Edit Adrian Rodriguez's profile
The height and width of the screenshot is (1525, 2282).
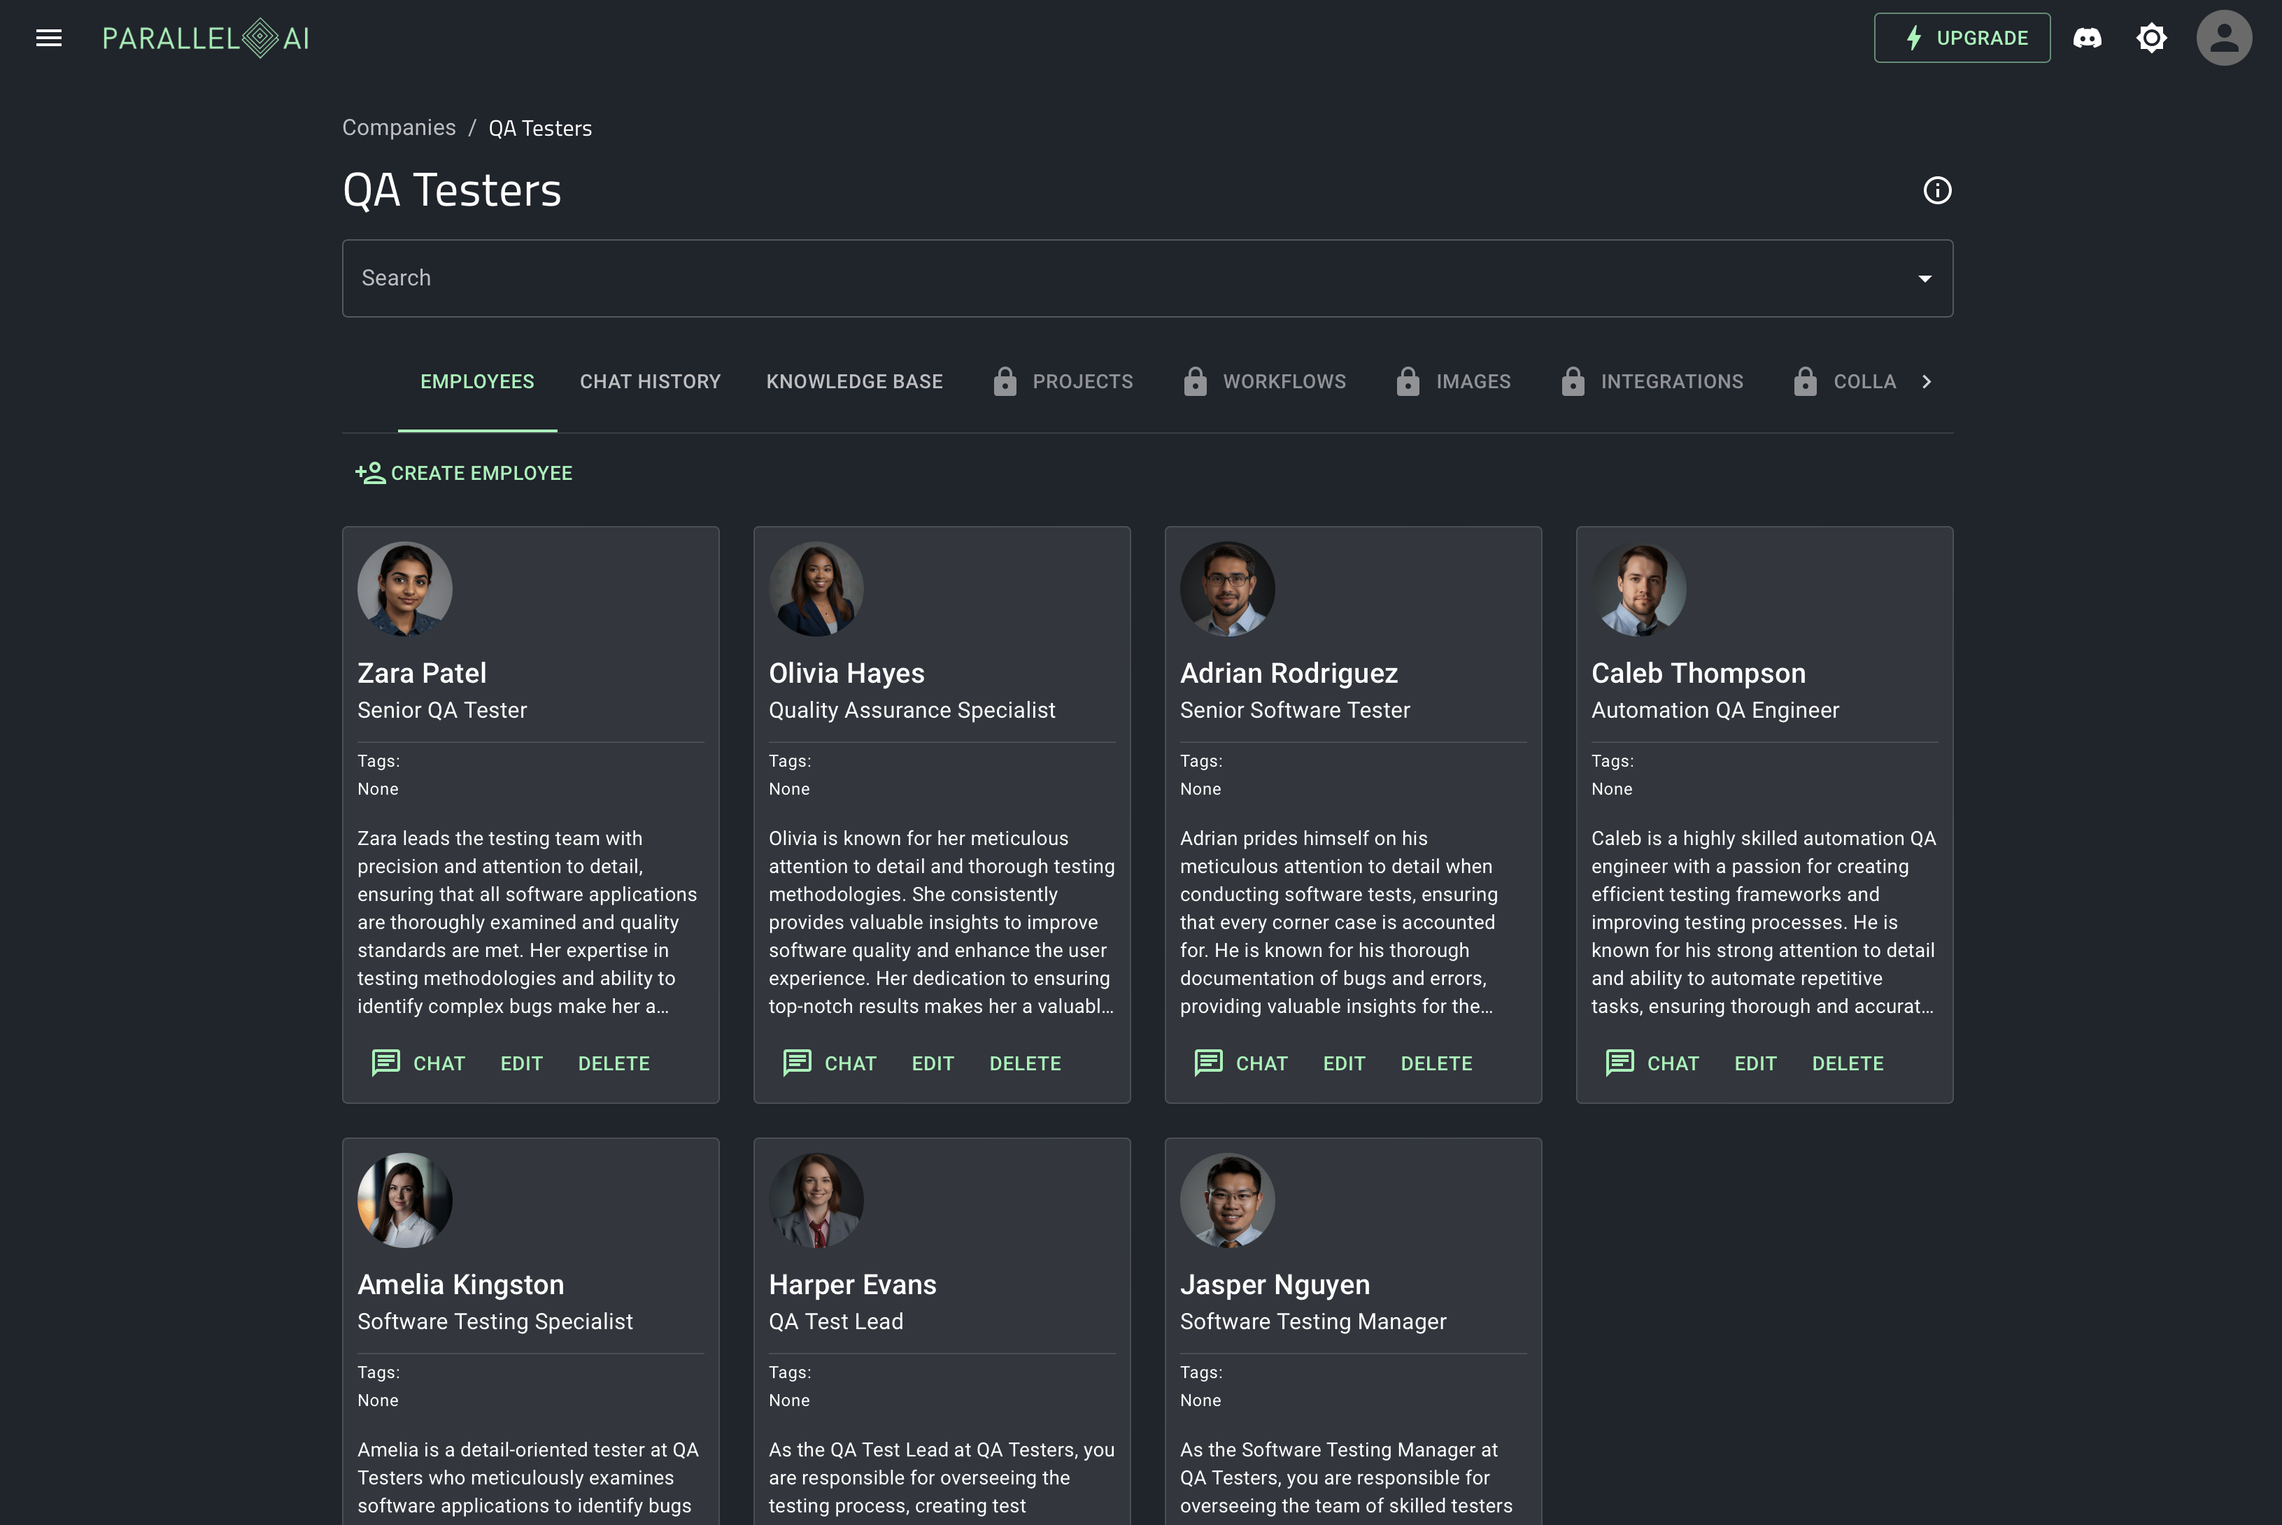(x=1345, y=1063)
